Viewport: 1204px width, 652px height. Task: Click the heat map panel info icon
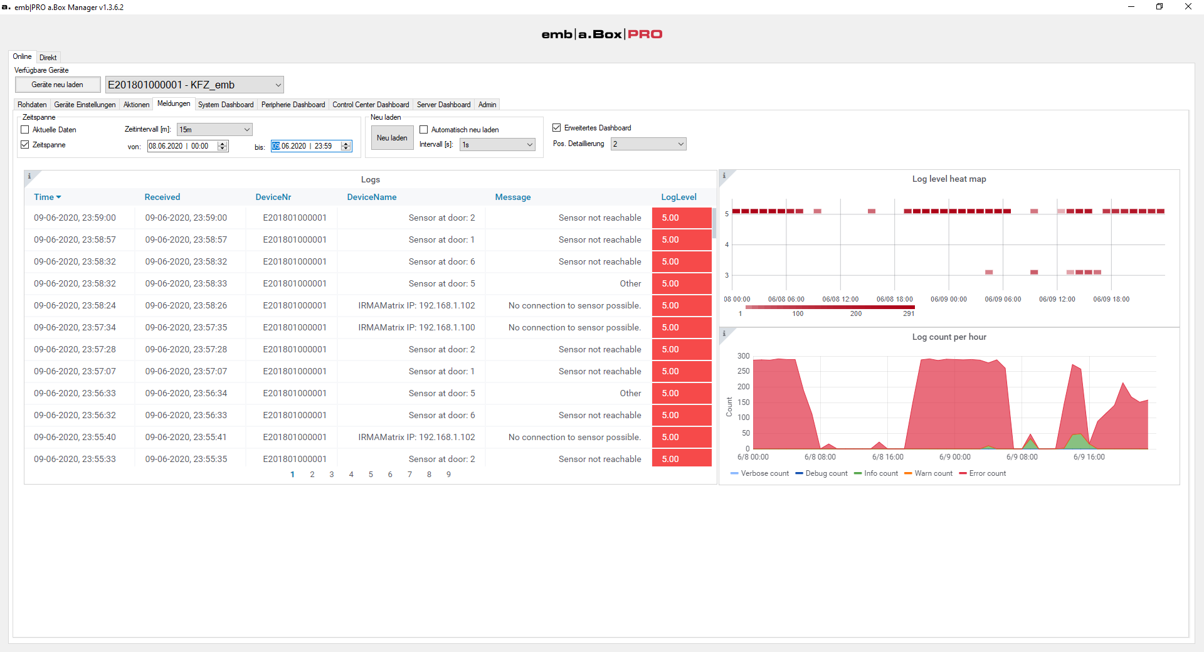tap(724, 176)
